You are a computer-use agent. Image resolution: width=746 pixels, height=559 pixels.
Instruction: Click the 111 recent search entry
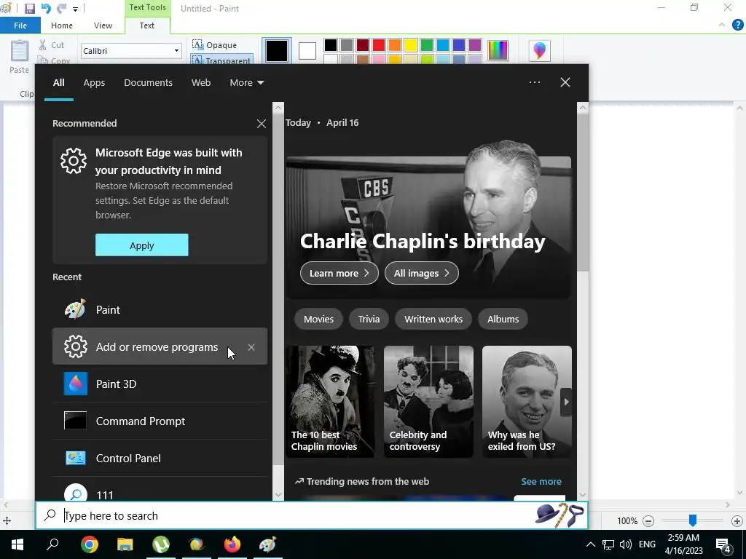pos(160,490)
